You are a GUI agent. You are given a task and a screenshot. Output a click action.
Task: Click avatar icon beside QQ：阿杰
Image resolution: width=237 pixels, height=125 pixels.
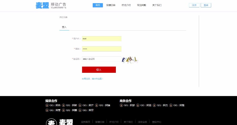(154, 105)
